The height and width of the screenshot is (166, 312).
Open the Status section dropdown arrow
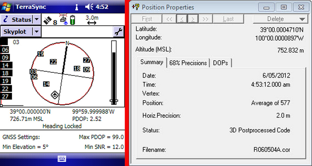tap(37, 19)
